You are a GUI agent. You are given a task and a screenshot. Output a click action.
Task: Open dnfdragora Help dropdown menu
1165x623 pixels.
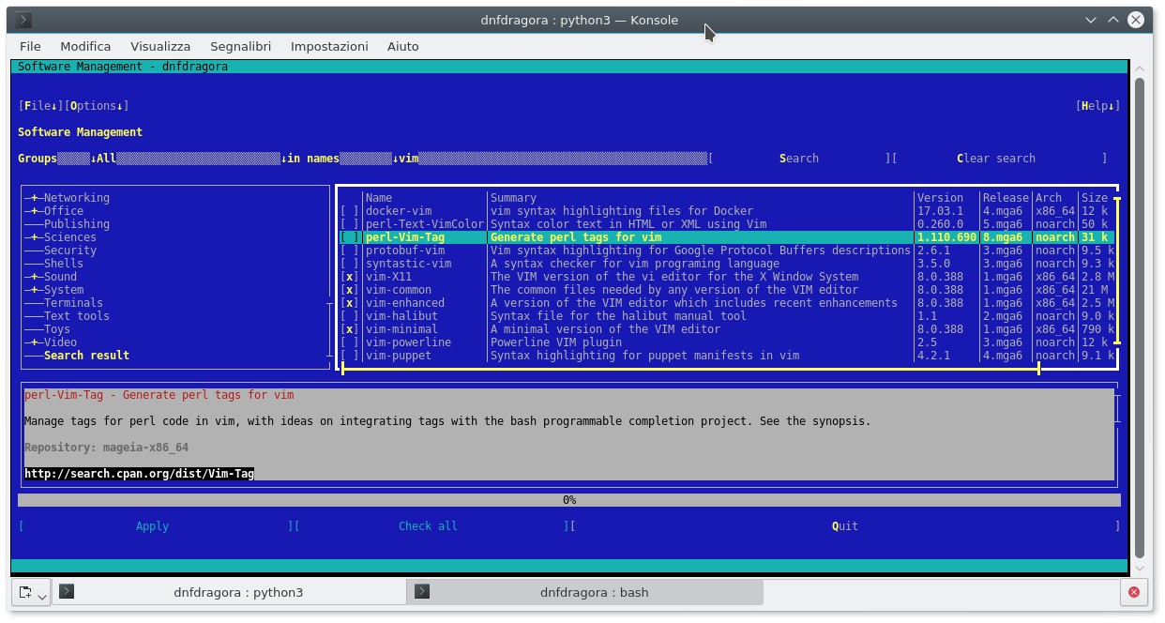1098,106
